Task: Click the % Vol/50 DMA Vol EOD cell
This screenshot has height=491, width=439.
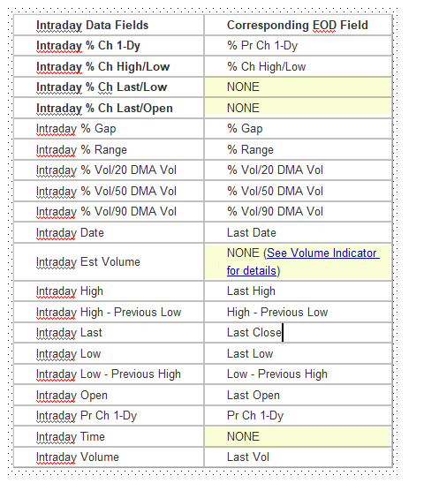Action: tap(298, 191)
